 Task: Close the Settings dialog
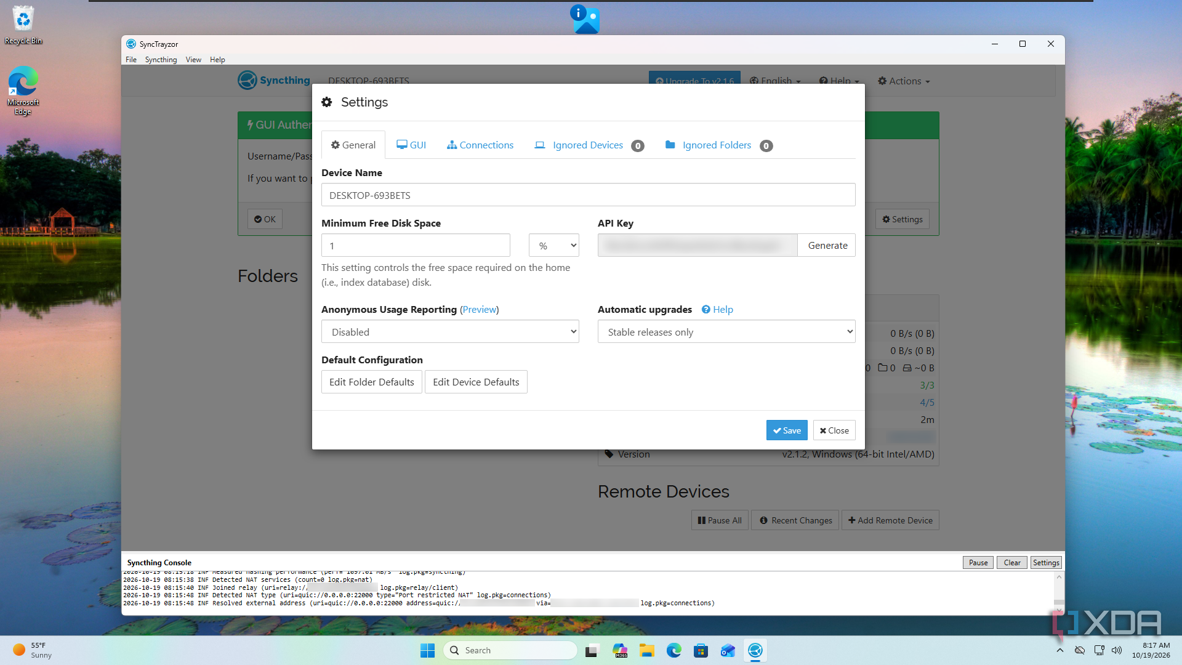point(834,430)
